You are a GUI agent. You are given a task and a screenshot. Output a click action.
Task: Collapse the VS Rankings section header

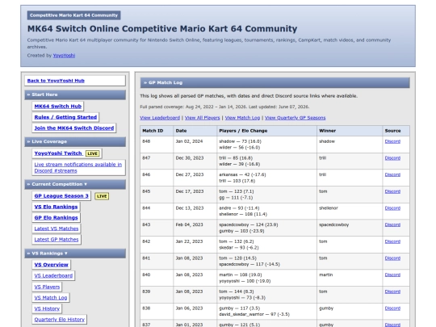pyautogui.click(x=75, y=254)
